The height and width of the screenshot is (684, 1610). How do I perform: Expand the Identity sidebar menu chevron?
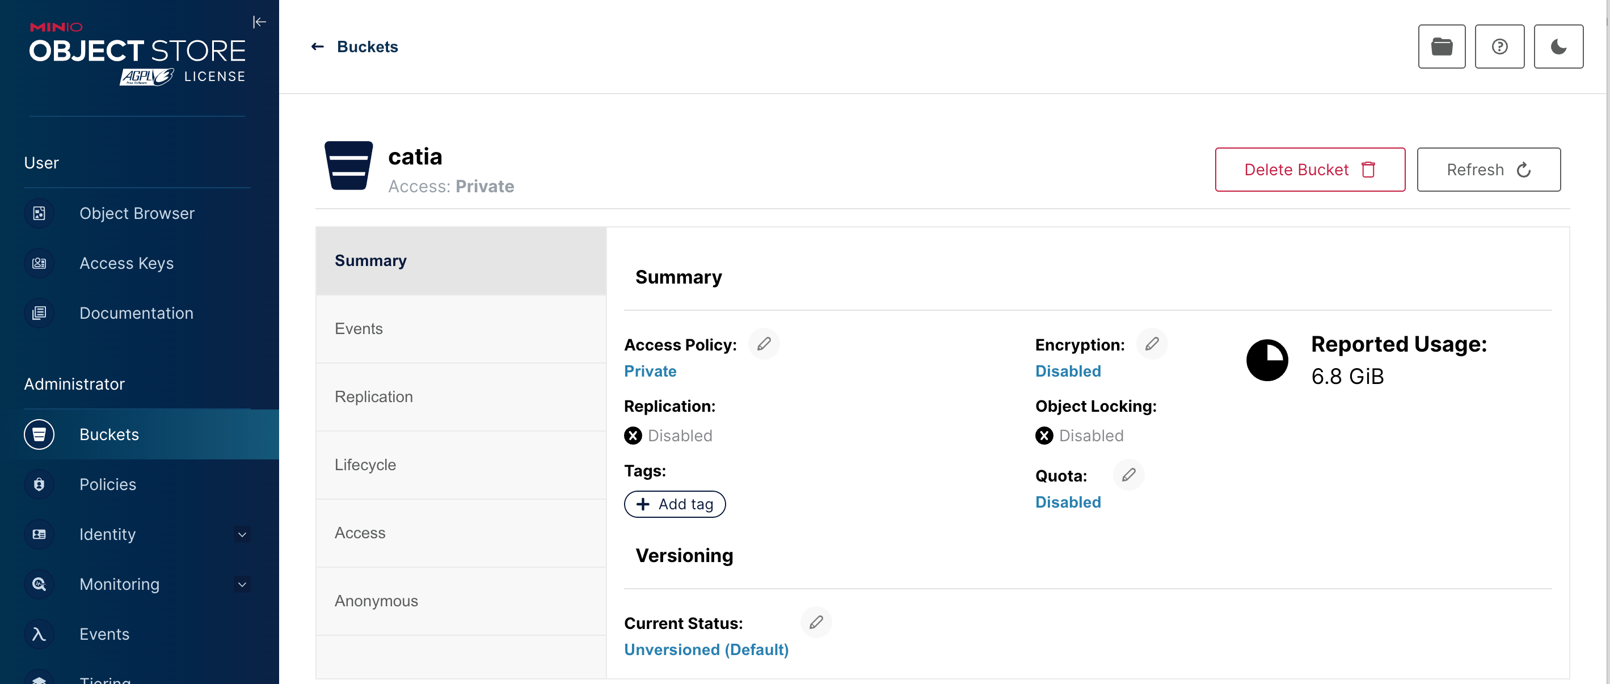point(242,535)
